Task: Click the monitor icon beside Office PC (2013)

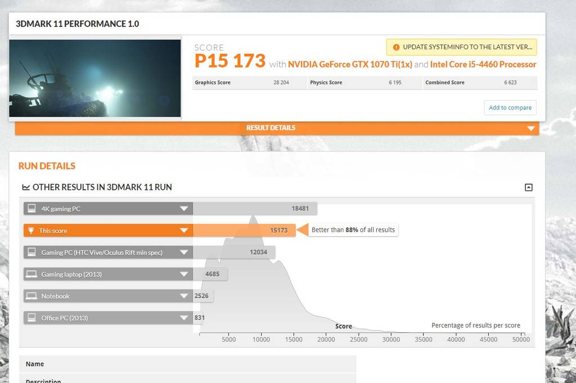Action: (x=31, y=318)
